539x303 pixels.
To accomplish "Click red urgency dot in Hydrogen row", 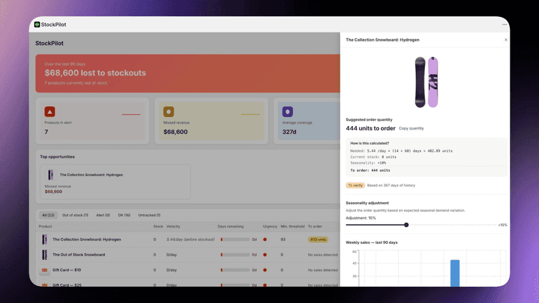I will point(265,239).
